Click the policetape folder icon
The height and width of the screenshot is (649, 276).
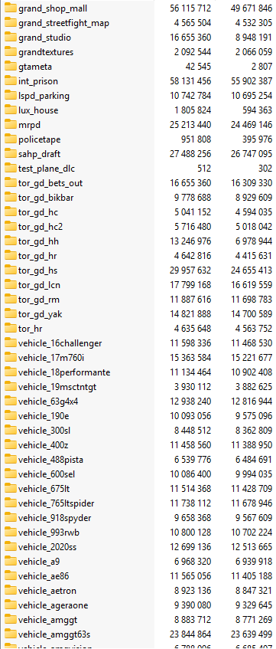(11, 139)
